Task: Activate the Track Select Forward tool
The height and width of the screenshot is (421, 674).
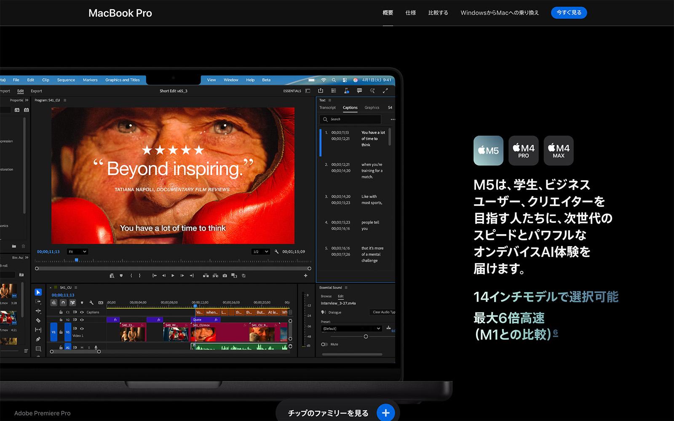Action: point(38,302)
